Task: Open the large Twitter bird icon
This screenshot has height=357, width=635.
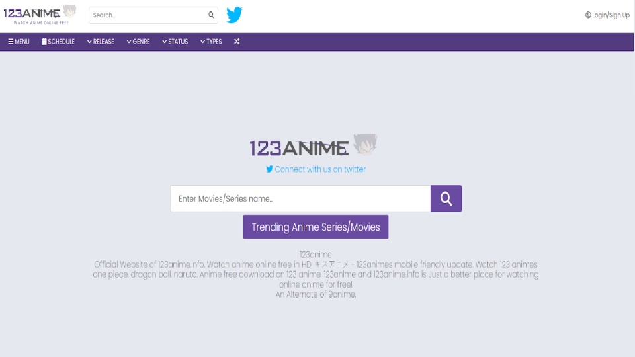Action: (x=234, y=15)
